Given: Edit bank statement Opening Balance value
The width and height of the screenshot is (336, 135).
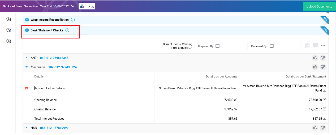Looking at the screenshot, I should coord(324,100).
